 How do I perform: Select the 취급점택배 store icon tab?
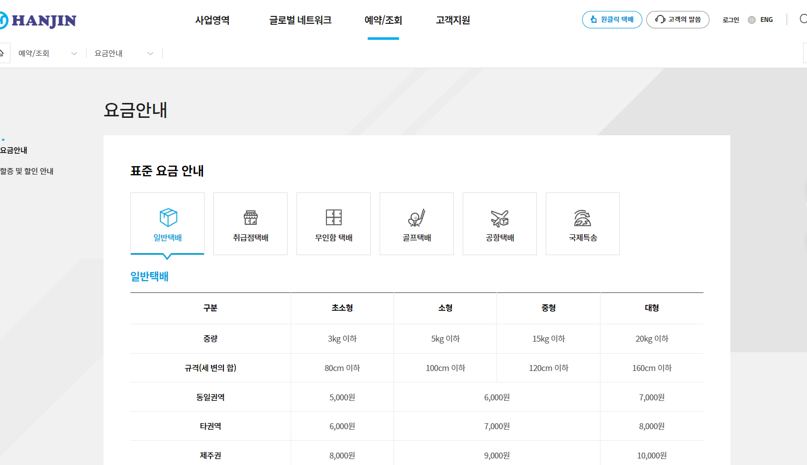pos(250,224)
